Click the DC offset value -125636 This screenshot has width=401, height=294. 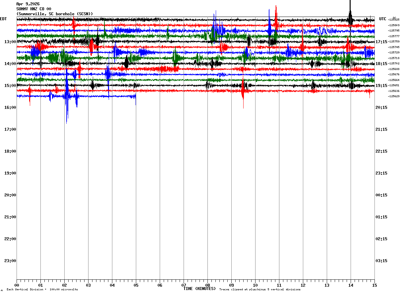[x=394, y=91]
